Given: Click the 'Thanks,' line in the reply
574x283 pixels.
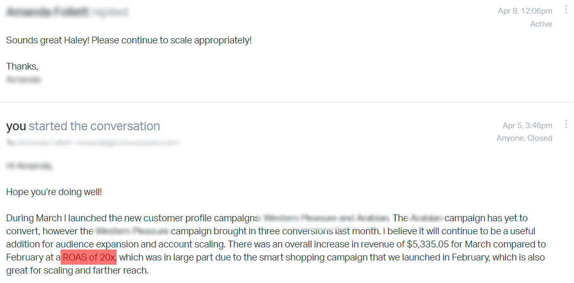Looking at the screenshot, I should pos(22,66).
